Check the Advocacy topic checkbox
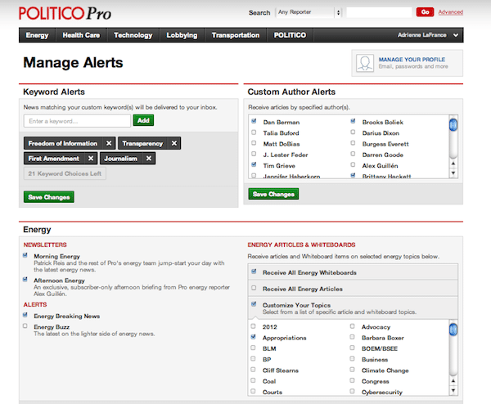This screenshot has height=404, width=491. coord(352,326)
